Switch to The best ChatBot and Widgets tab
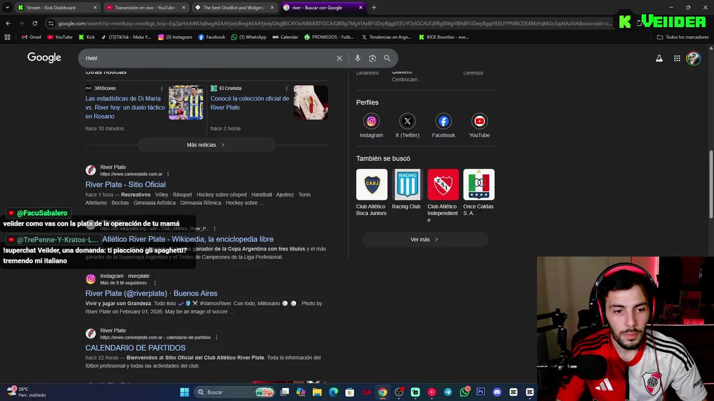Viewport: 714px width, 401px height. [x=234, y=8]
